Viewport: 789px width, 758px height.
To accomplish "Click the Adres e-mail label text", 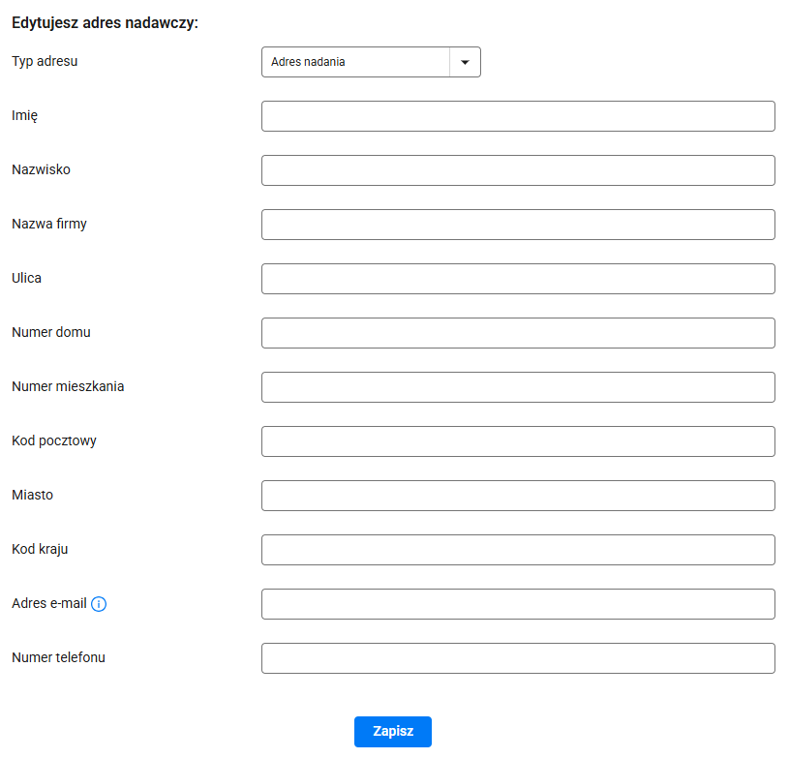I will point(49,603).
